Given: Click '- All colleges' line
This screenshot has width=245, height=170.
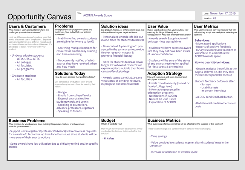Looking at the screenshot, I should pyautogui.click(x=23, y=62).
